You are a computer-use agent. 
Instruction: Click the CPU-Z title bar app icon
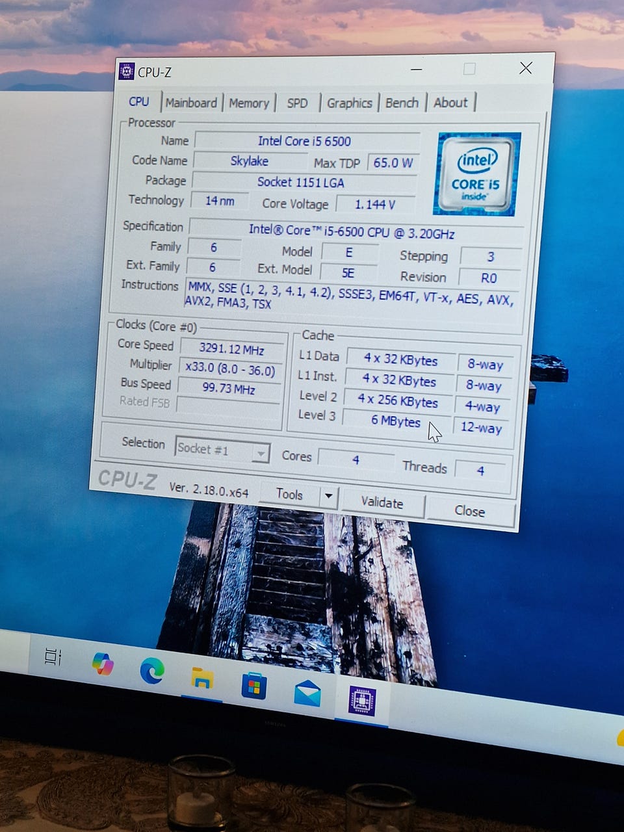(127, 71)
